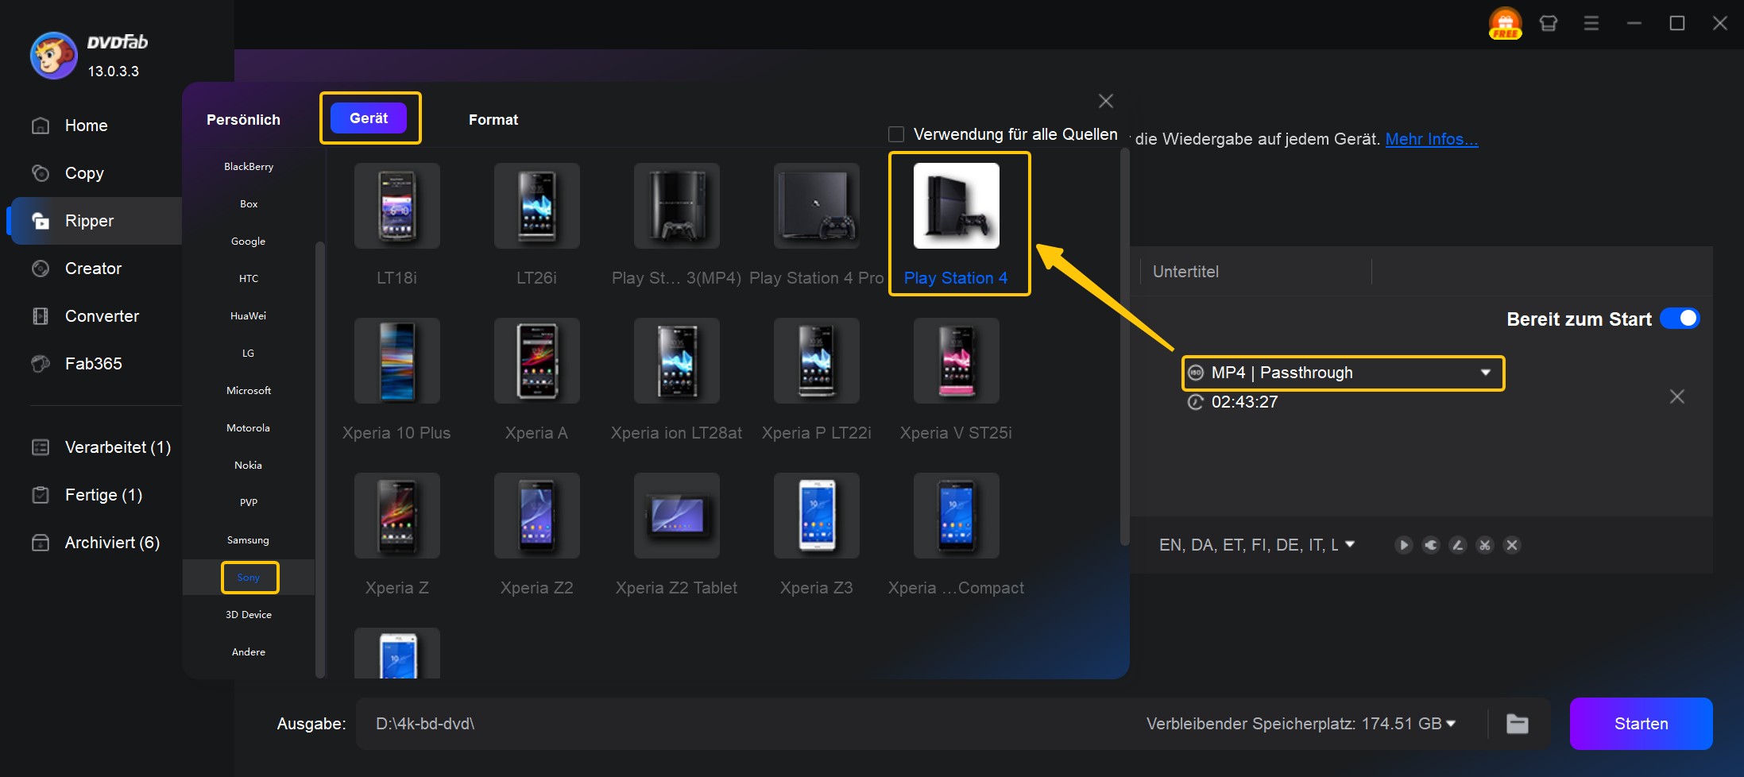Screen dimensions: 1744x777
Task: Select HuaWei device brand
Action: click(249, 316)
